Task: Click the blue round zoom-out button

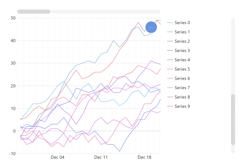Action: (x=151, y=27)
